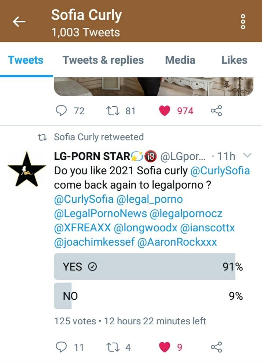Select the YES poll option

coord(145,267)
